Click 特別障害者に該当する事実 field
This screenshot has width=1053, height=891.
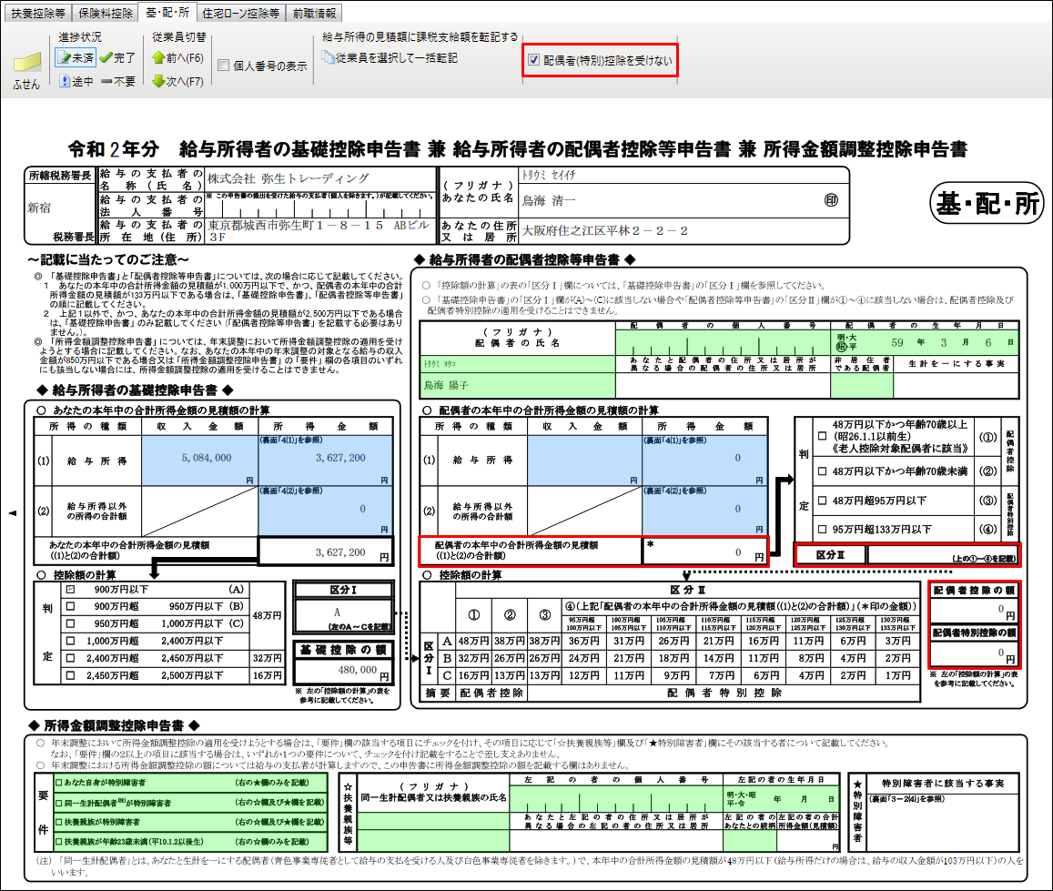coord(943,822)
